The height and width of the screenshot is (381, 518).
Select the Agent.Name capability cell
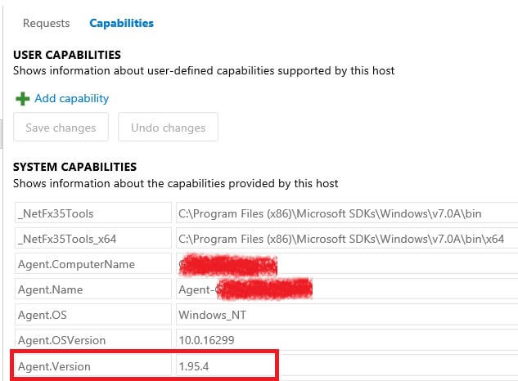click(x=93, y=289)
